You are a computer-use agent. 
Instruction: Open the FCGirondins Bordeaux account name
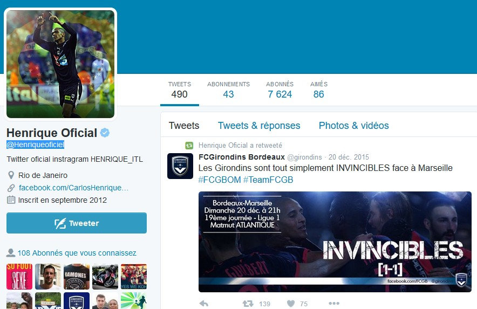point(242,157)
